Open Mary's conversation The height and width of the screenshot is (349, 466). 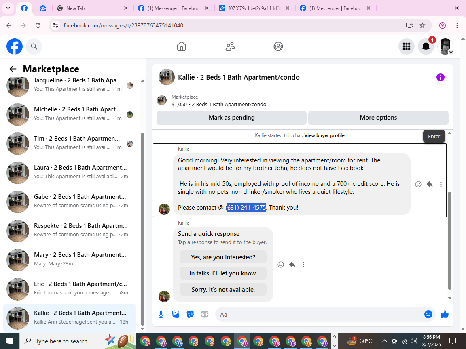pyautogui.click(x=70, y=260)
